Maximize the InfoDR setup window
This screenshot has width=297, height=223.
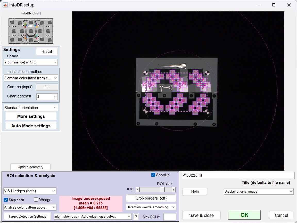pyautogui.click(x=274, y=5)
